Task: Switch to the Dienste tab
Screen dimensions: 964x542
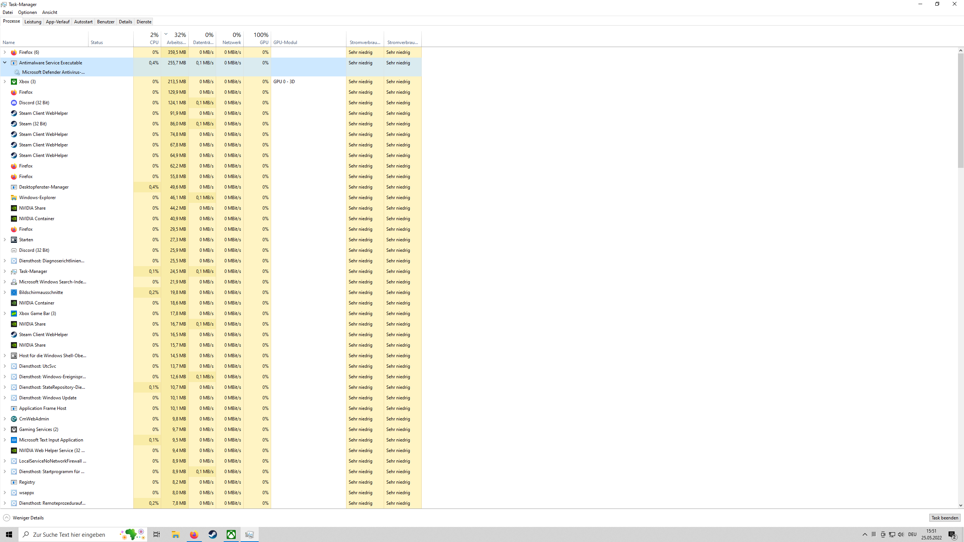Action: [144, 22]
